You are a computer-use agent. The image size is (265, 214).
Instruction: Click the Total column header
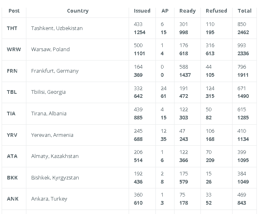tap(244, 11)
